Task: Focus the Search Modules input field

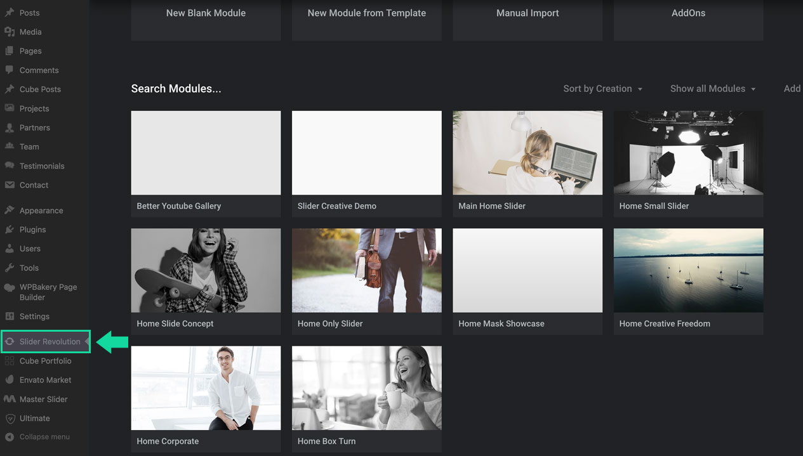Action: pyautogui.click(x=176, y=89)
